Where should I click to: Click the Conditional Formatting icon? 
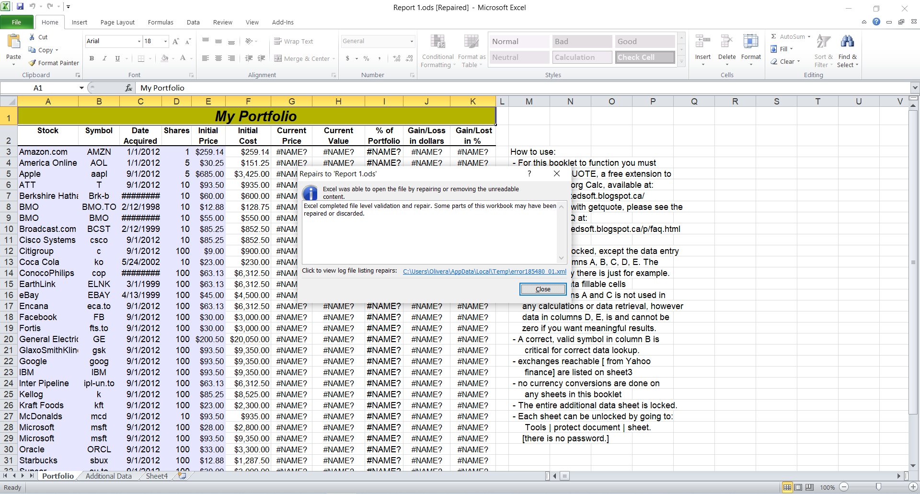click(x=437, y=42)
